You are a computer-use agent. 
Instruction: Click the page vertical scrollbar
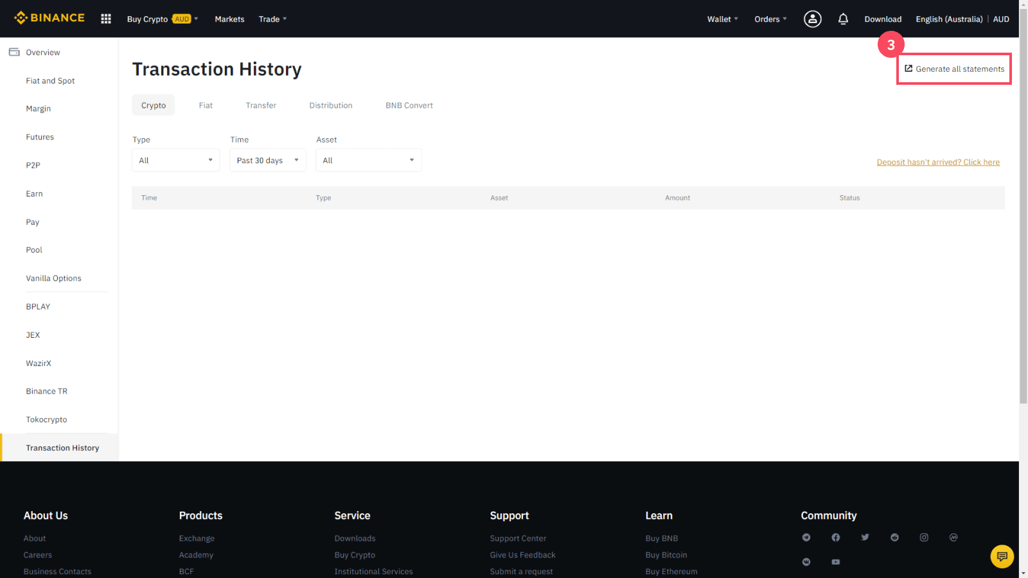[1024, 206]
